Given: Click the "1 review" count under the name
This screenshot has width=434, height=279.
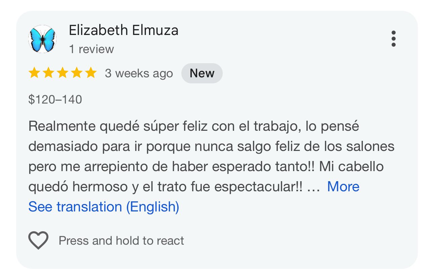Looking at the screenshot, I should tap(92, 49).
